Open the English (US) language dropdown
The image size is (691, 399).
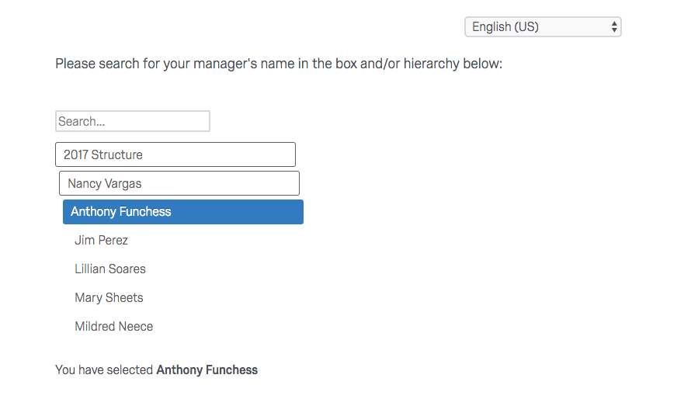(542, 26)
